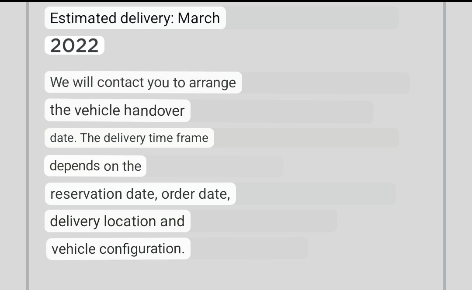Click the "depends on the" text

pos(95,166)
